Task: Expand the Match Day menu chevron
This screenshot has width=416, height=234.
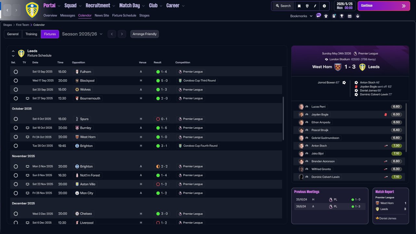Action: [x=143, y=6]
